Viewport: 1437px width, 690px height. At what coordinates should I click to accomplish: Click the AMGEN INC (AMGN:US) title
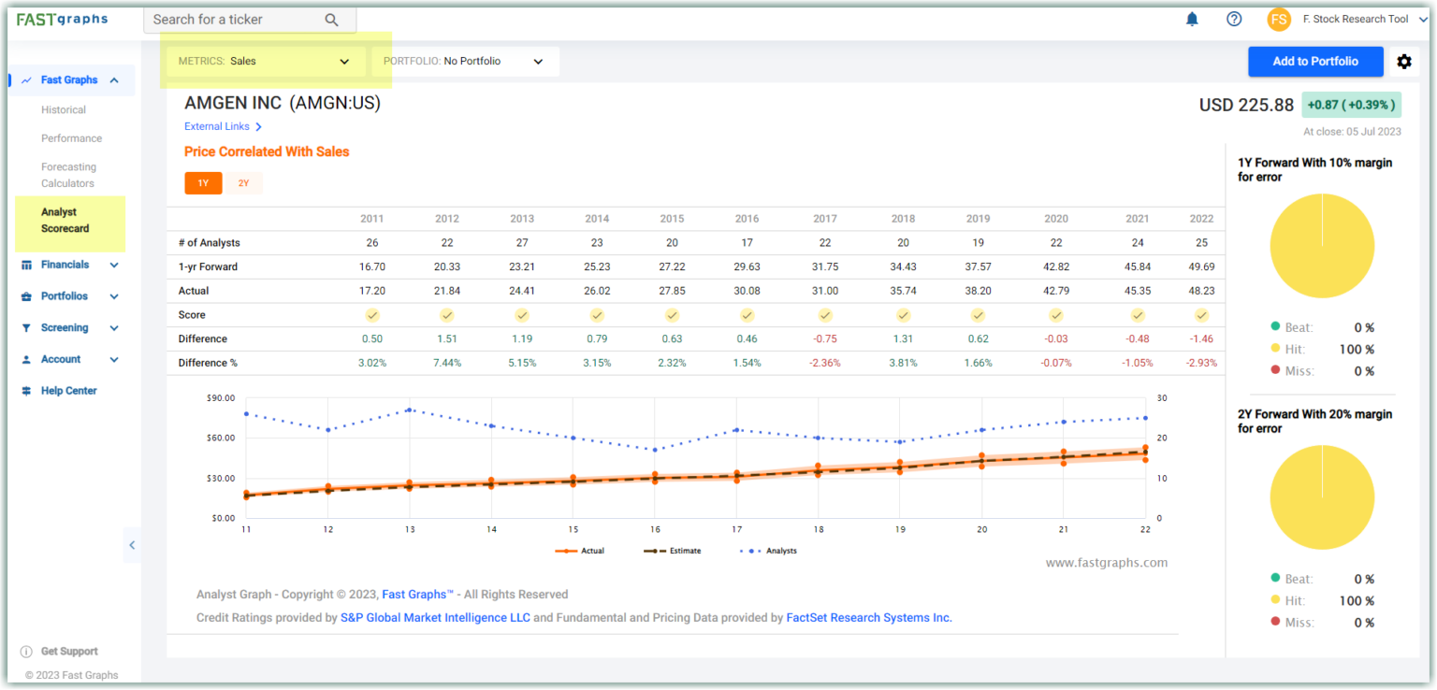click(x=283, y=103)
